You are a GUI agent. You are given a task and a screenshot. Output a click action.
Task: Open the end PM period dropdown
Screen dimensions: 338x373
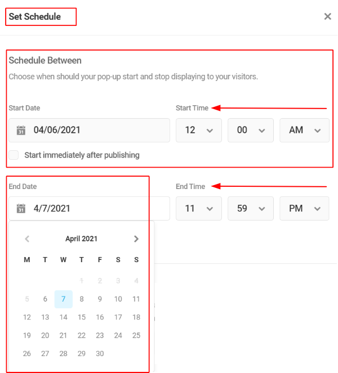click(x=304, y=208)
